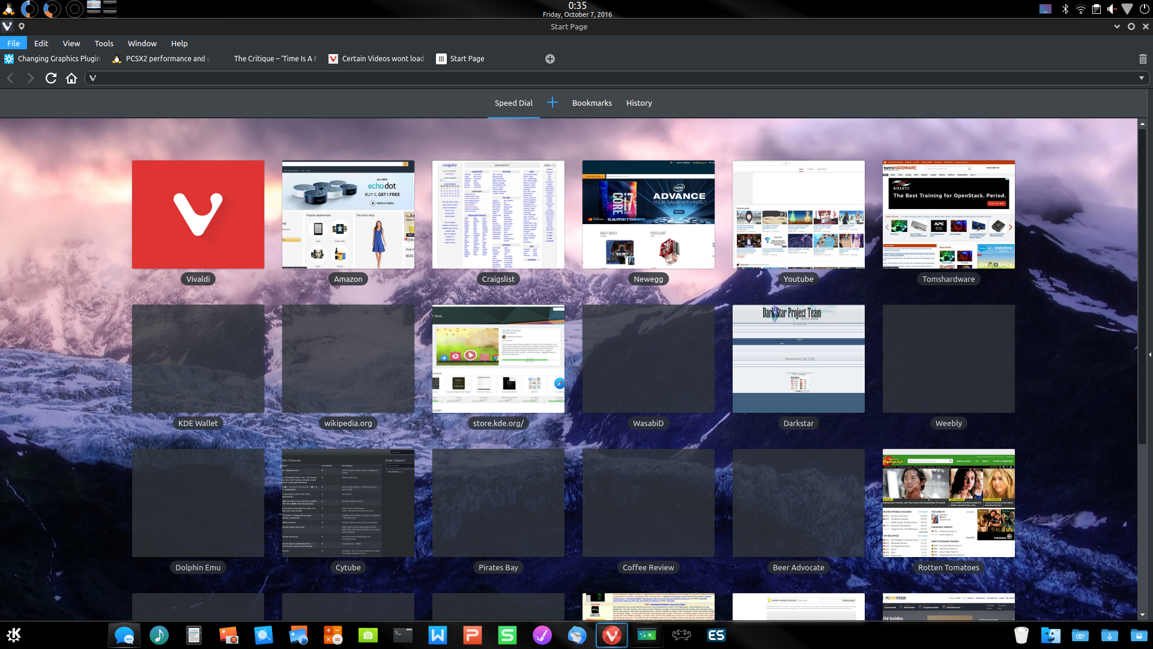Open the Rotten Tomatoes speed dial
Viewport: 1153px width, 649px height.
[x=949, y=503]
